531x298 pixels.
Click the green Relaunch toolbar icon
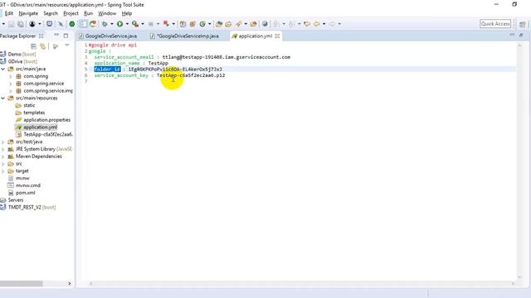click(x=93, y=24)
